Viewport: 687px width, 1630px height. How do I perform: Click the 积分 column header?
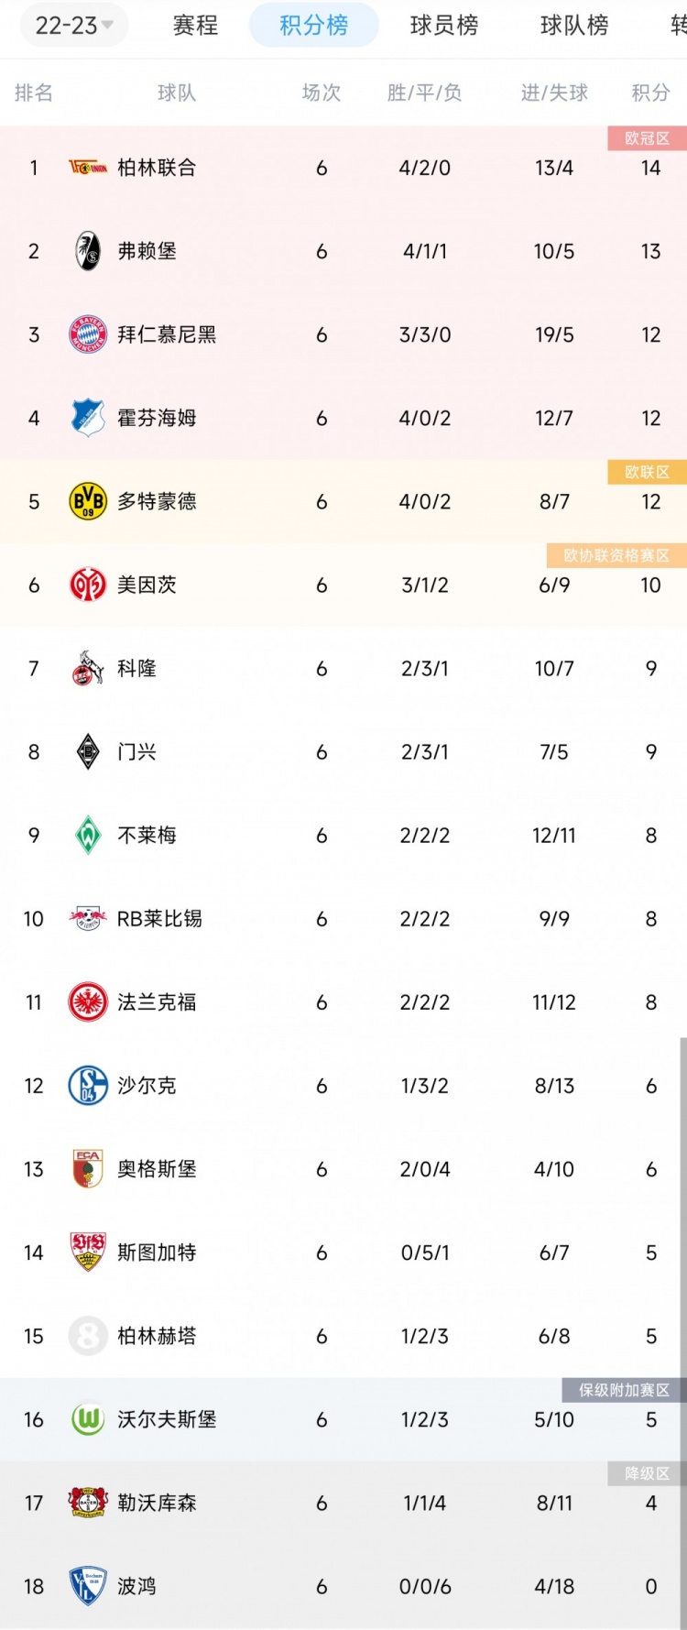[x=650, y=93]
